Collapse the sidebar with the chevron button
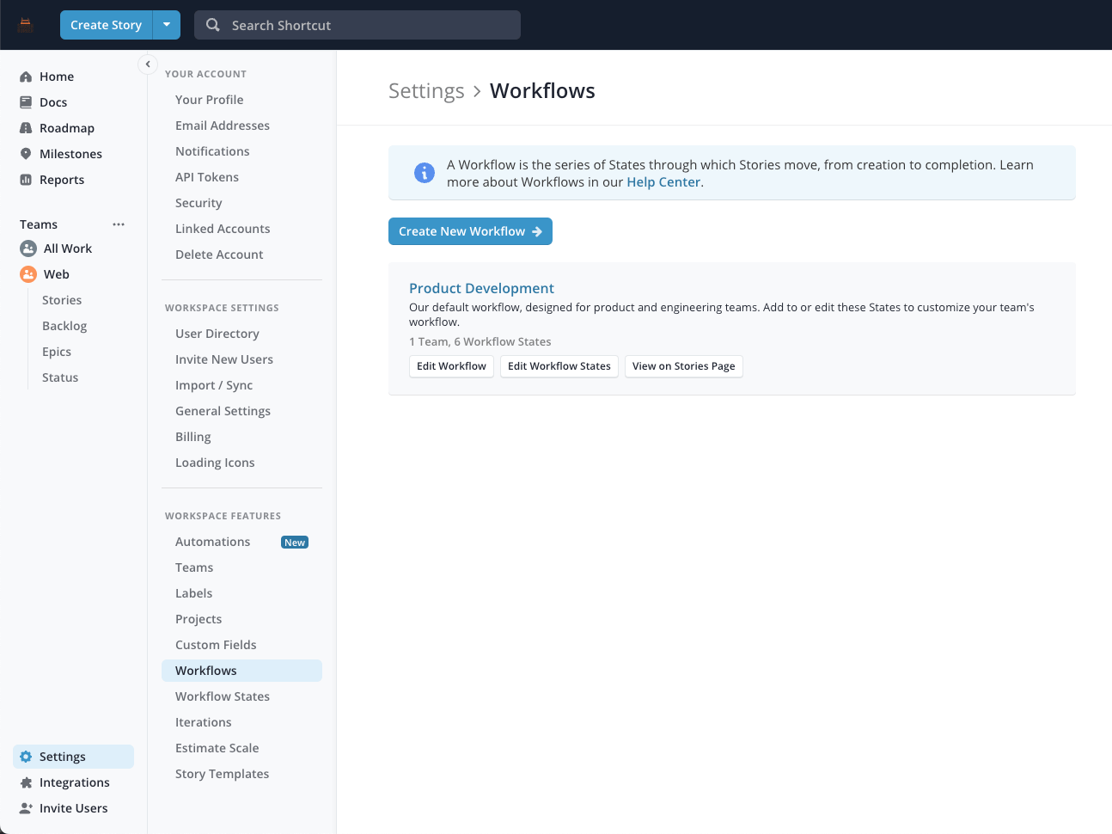Screen dimensions: 1112x834 148,64
